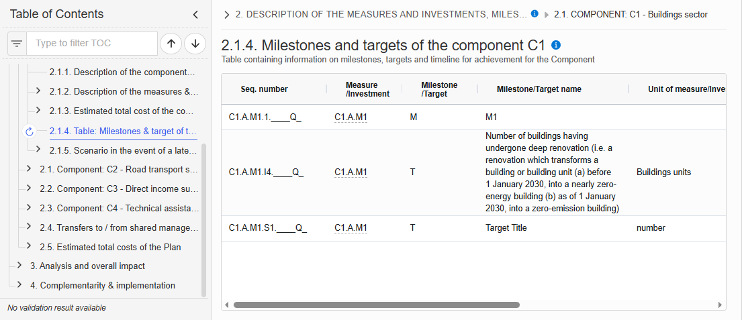
Task: Select 2.1.4 Table: Milestones & target item
Action: [124, 131]
